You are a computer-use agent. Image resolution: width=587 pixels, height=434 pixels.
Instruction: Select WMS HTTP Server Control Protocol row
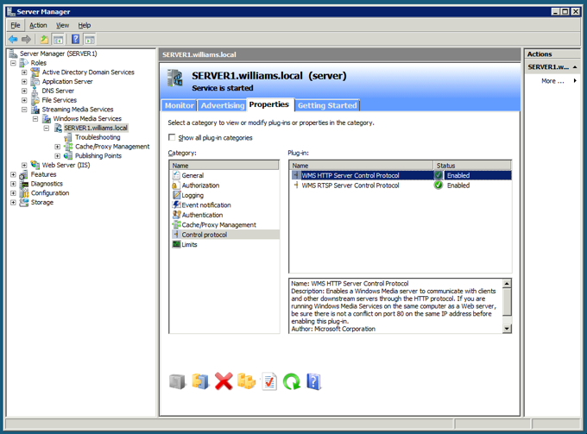pos(401,175)
